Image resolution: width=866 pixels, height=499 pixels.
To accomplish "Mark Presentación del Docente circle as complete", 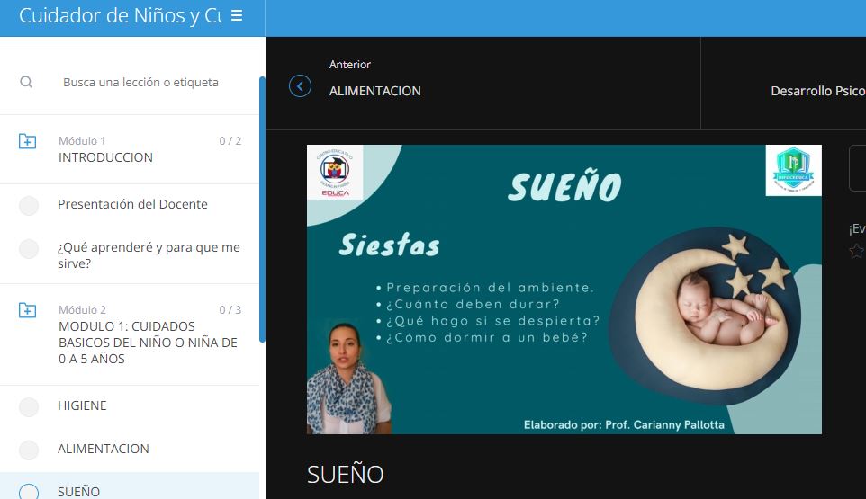I will pyautogui.click(x=29, y=206).
